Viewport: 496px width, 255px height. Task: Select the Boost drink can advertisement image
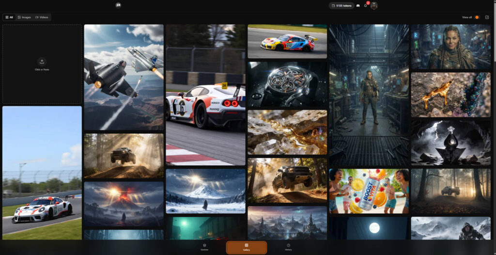coord(369,191)
